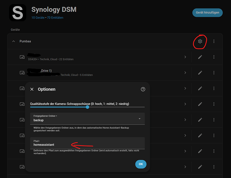231x178 pixels.
Task: Open the three-dot menu for Pumbaa
Action: (x=214, y=41)
